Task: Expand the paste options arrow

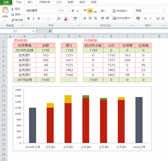Action: click(5, 20)
